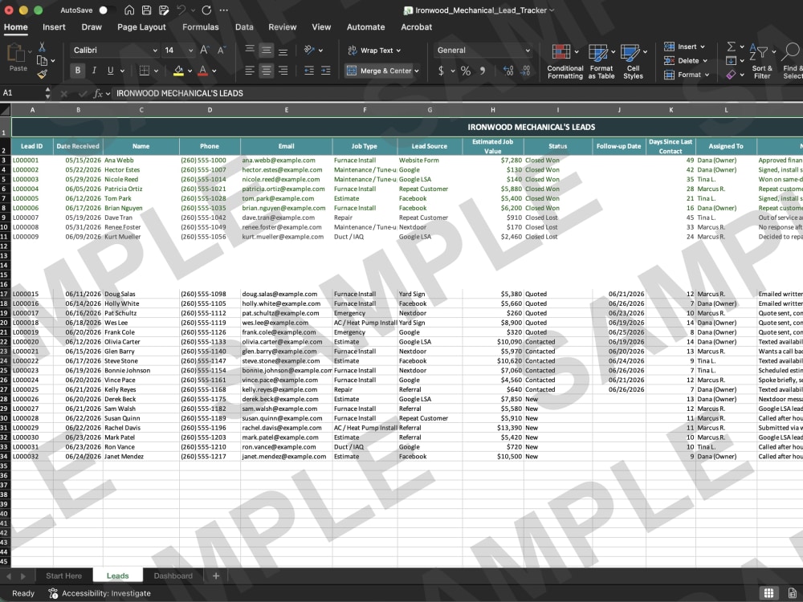Open the three-dots more options menu

pos(224,10)
